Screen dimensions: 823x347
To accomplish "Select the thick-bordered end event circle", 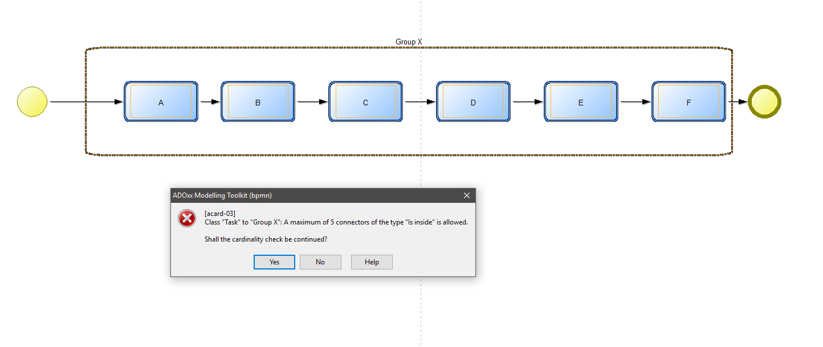I will (x=764, y=102).
